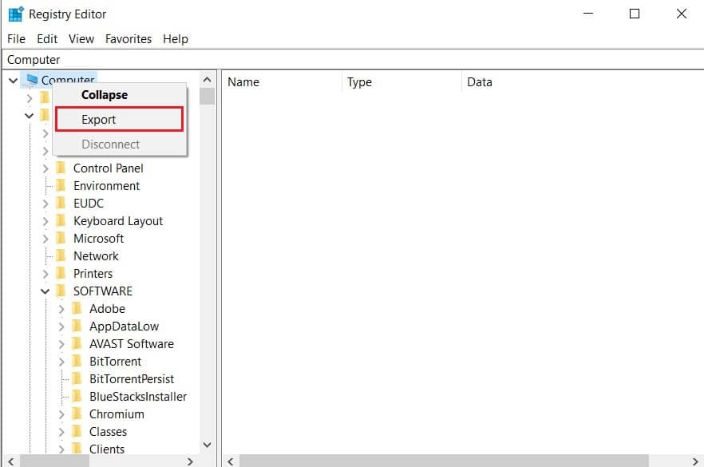
Task: Collapse the SOFTWARE key
Action: (x=45, y=291)
